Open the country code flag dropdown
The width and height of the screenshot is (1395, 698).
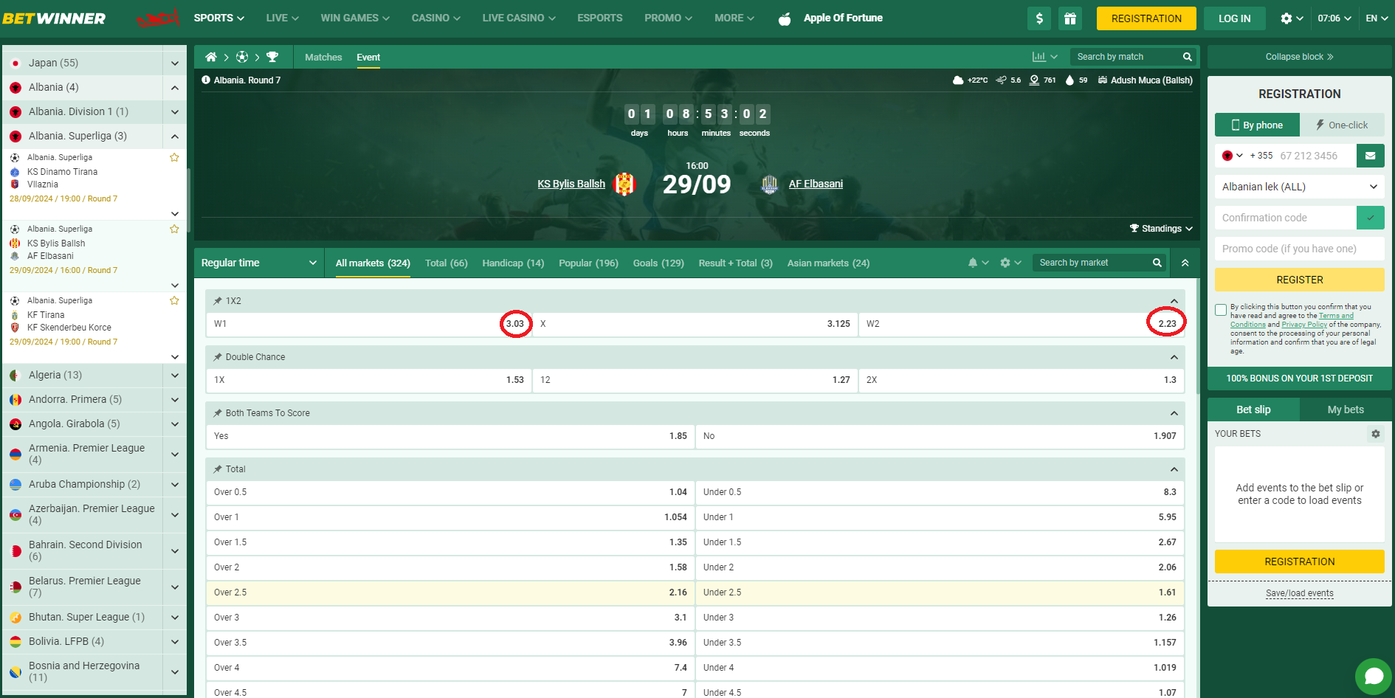[x=1233, y=156]
